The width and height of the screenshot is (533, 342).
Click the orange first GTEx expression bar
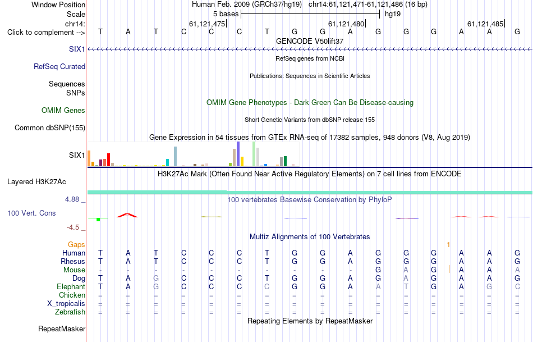coord(89,158)
